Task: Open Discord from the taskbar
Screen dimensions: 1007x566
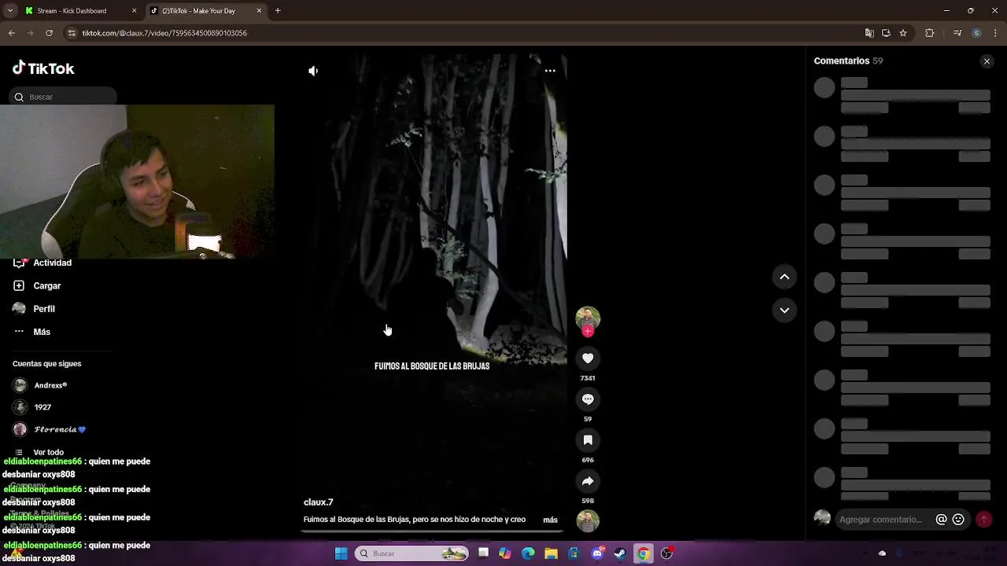Action: click(x=597, y=553)
